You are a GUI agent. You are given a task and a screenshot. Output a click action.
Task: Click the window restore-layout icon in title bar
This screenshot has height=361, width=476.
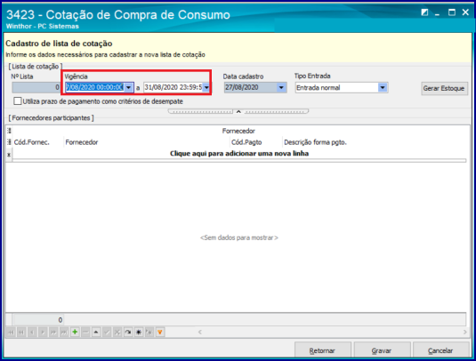(x=424, y=12)
